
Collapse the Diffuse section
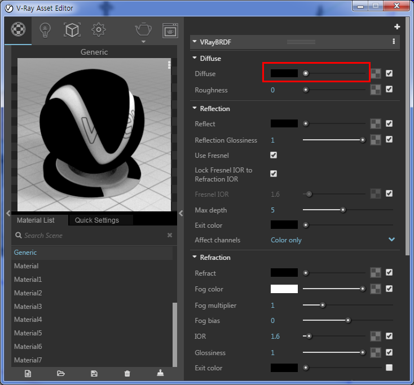195,58
